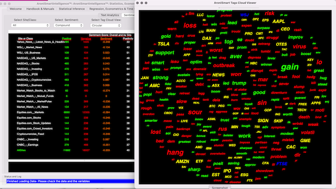Image resolution: width=336 pixels, height=189 pixels.
Task: Click the status log message bar
Action: click(70, 181)
